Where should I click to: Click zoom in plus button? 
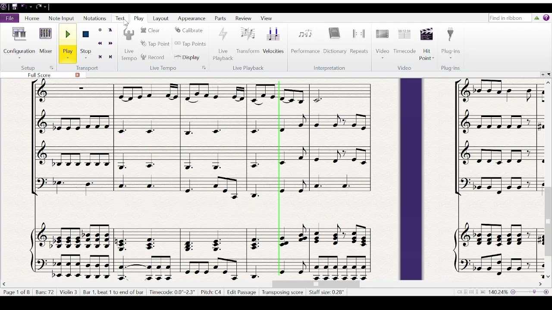point(546,292)
